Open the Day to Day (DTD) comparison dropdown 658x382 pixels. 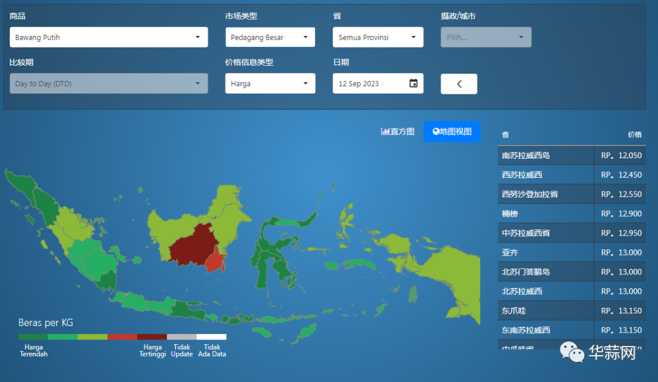[108, 83]
